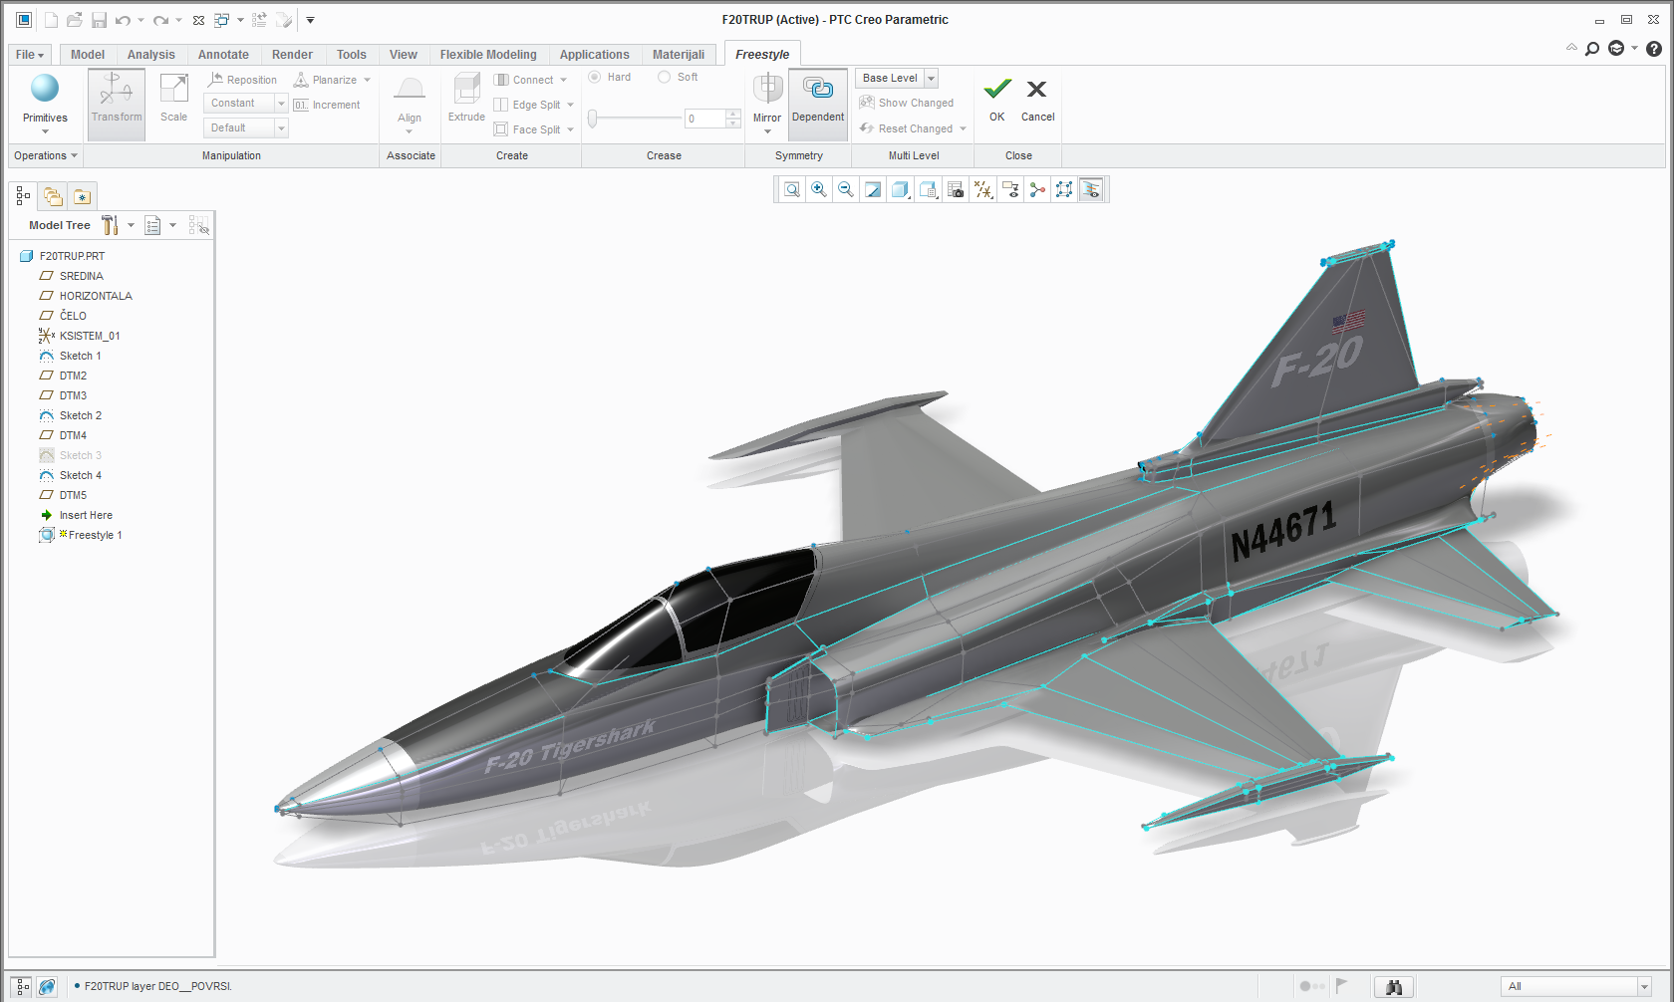
Task: Open the View Manager camera icon
Action: pyautogui.click(x=956, y=189)
